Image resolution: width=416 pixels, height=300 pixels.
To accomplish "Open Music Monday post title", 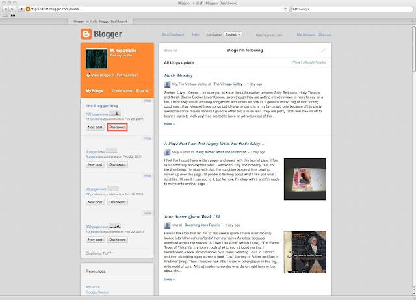I will point(180,76).
